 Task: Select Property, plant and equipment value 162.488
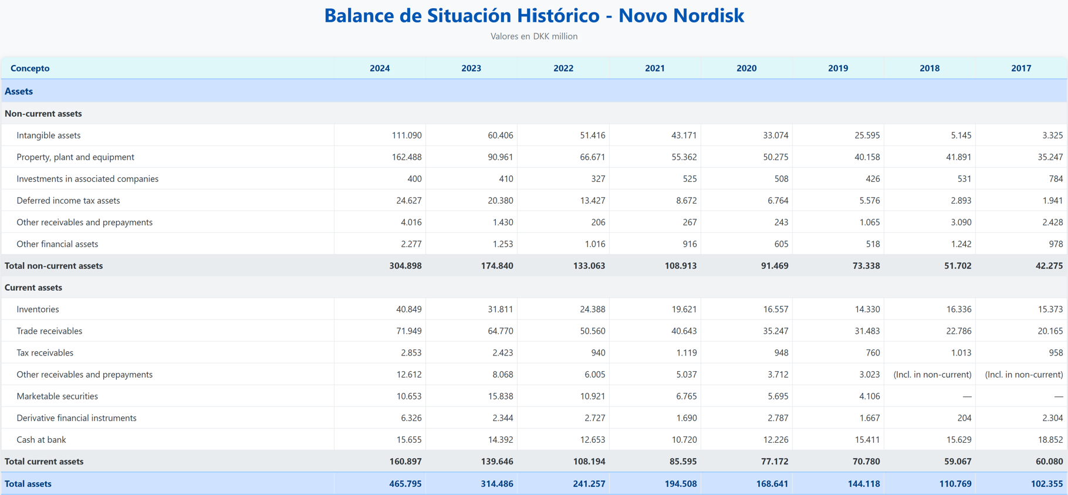pyautogui.click(x=407, y=157)
